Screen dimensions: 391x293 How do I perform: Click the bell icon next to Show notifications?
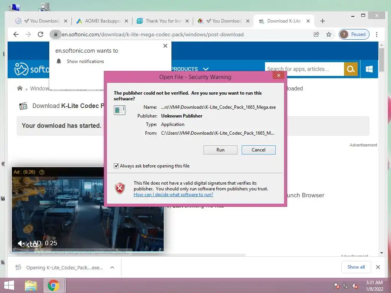[x=59, y=61]
